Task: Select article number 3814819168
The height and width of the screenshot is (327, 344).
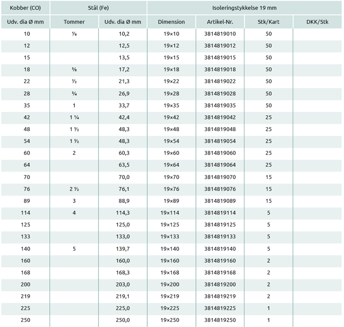Action: point(220,272)
